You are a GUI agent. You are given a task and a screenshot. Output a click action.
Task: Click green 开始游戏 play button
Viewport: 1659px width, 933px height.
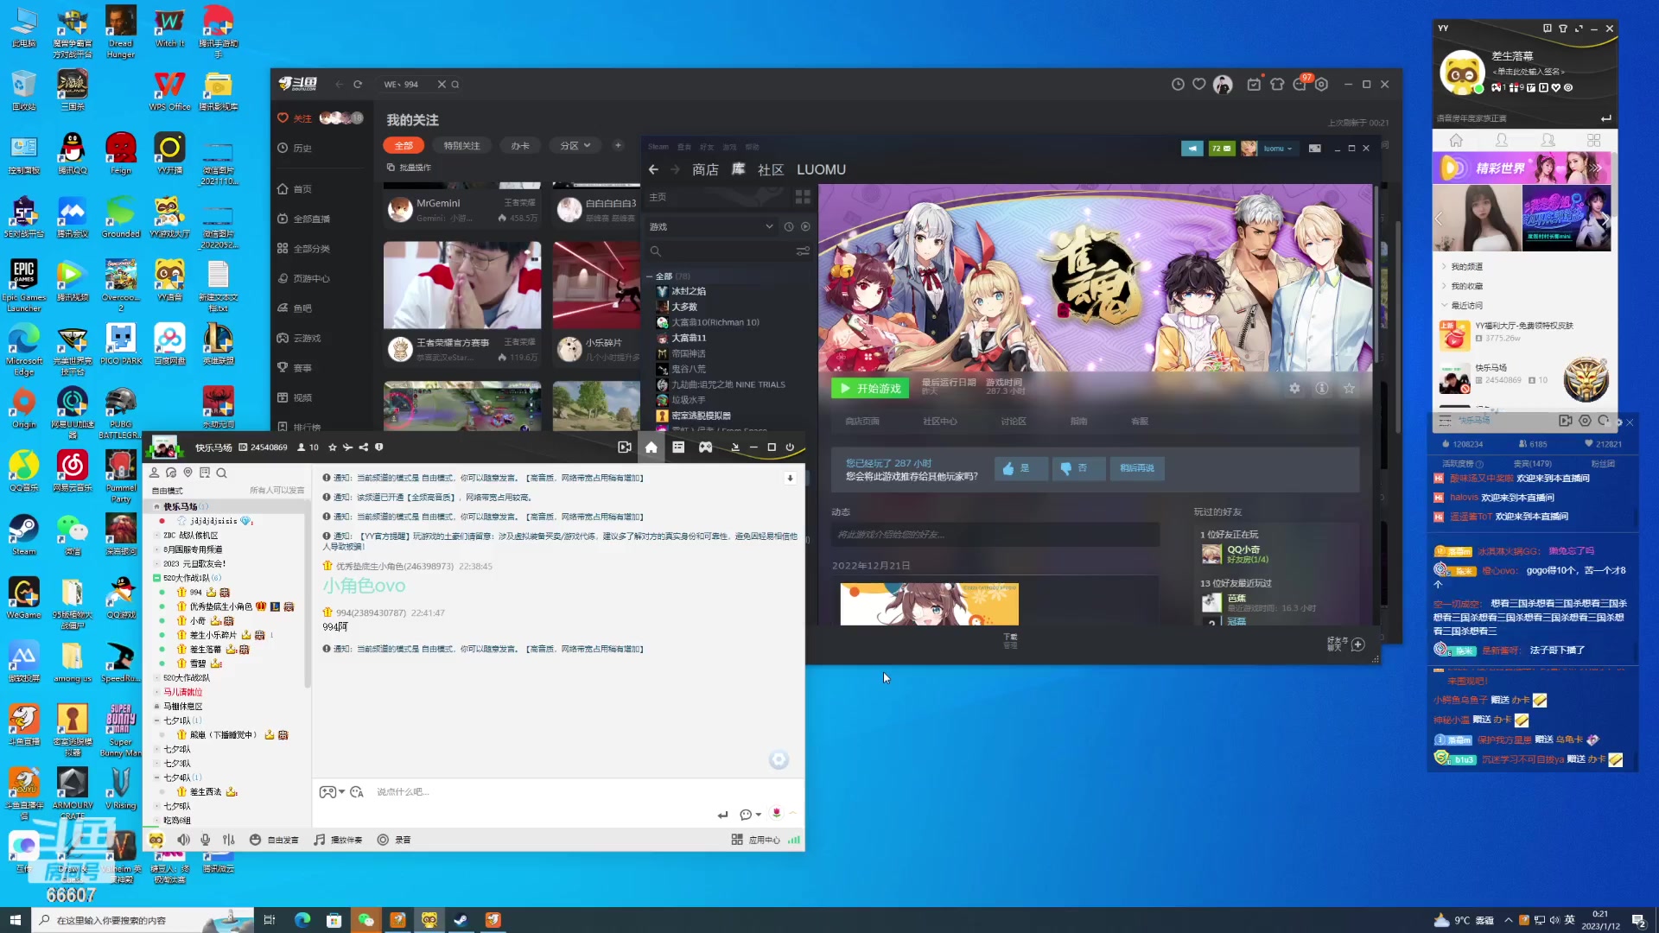pyautogui.click(x=870, y=389)
